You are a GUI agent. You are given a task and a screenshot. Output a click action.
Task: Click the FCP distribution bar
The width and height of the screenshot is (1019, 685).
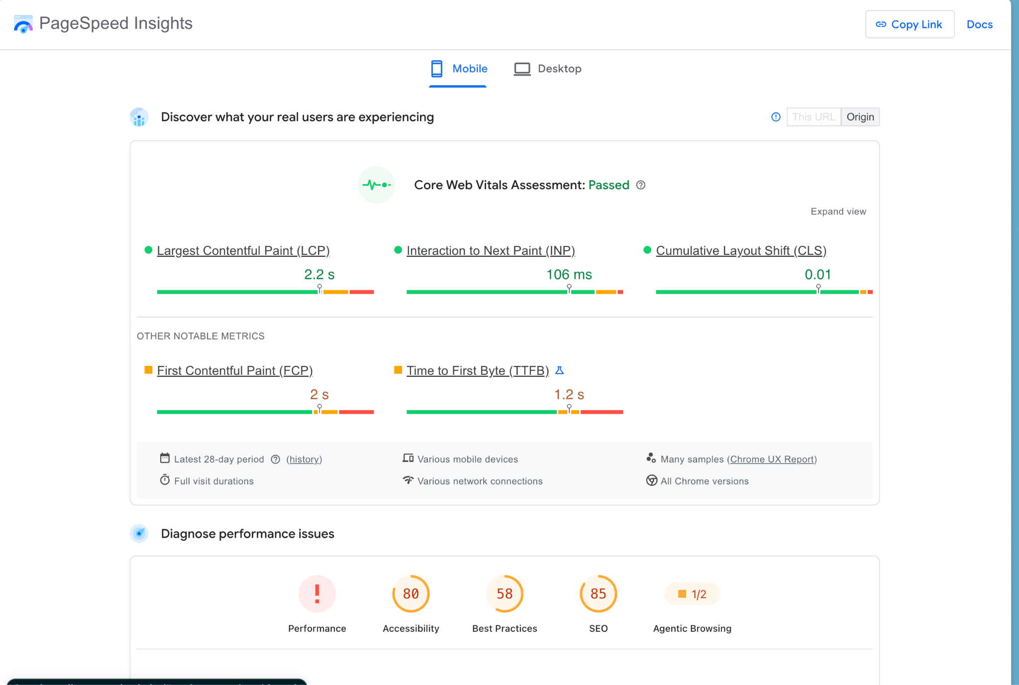(265, 412)
